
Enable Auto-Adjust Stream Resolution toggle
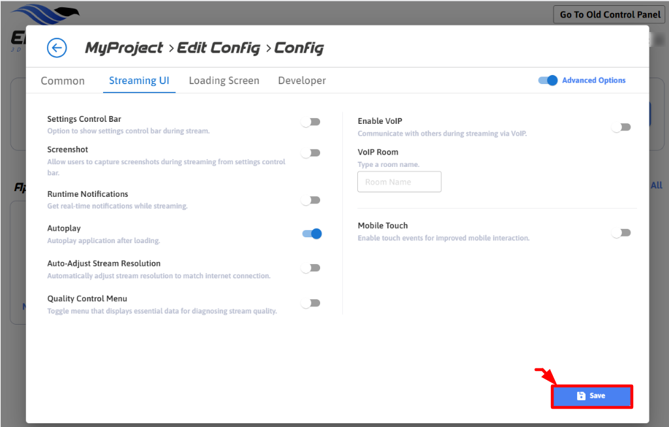tap(311, 268)
